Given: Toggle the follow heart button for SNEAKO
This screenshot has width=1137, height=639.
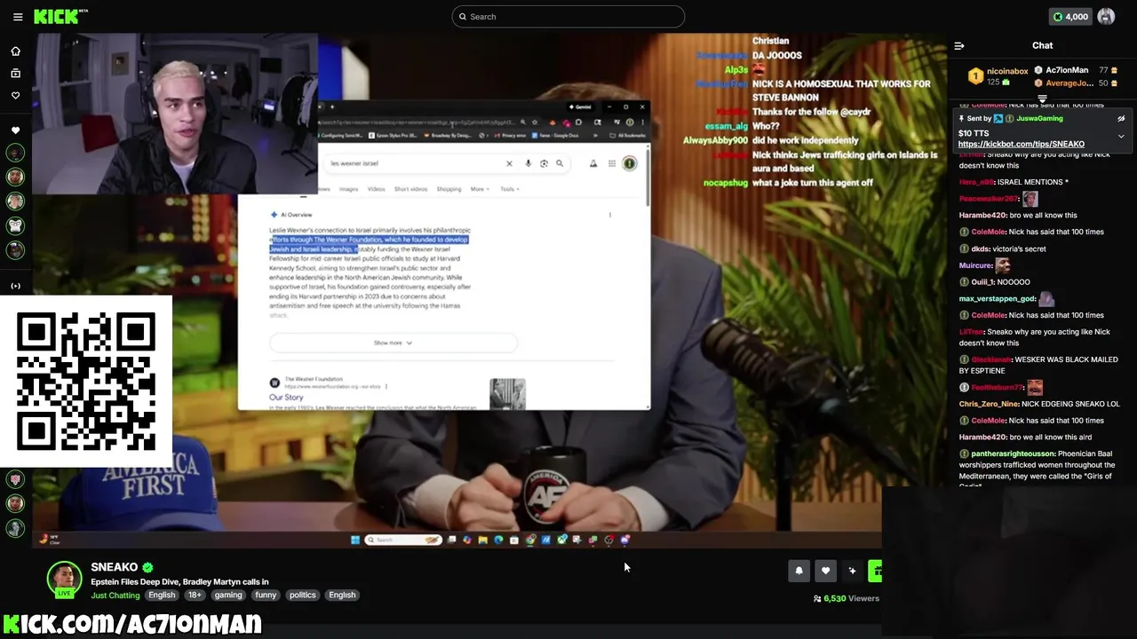Looking at the screenshot, I should point(825,571).
